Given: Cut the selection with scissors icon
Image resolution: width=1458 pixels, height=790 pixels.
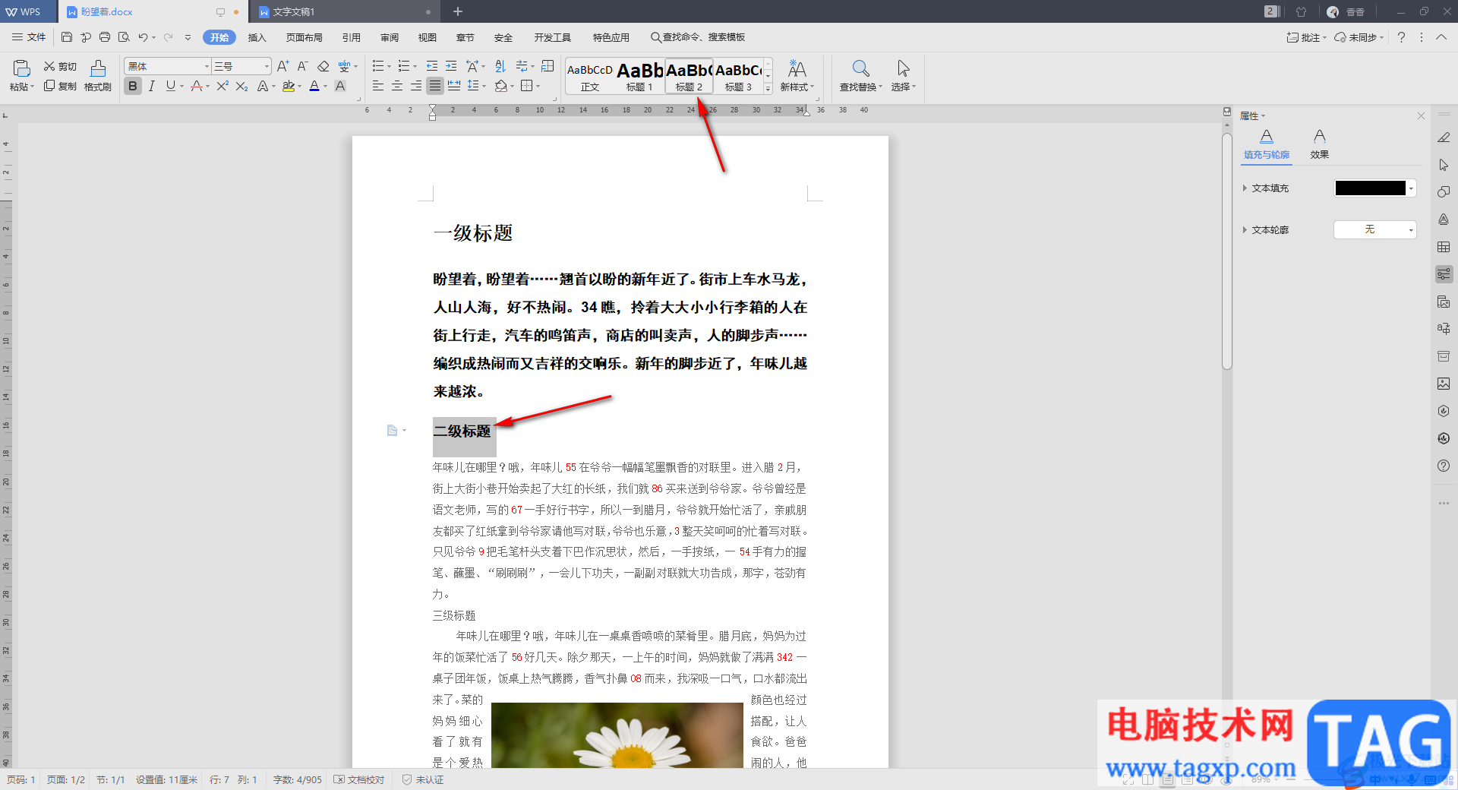Looking at the screenshot, I should 60,67.
